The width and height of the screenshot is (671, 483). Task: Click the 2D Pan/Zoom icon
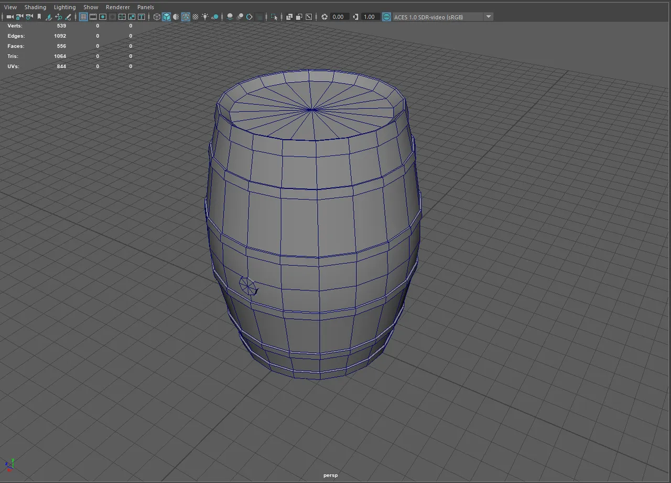click(59, 17)
